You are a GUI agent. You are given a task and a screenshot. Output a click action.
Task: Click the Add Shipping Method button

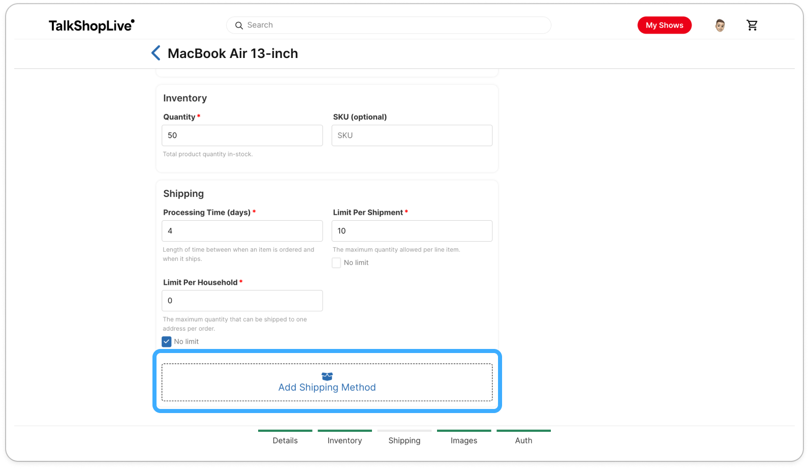(x=327, y=382)
